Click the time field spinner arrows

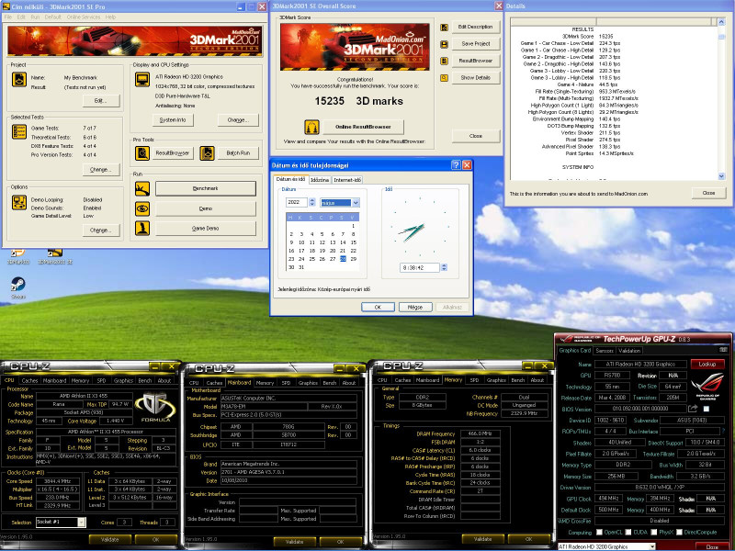pos(444,267)
